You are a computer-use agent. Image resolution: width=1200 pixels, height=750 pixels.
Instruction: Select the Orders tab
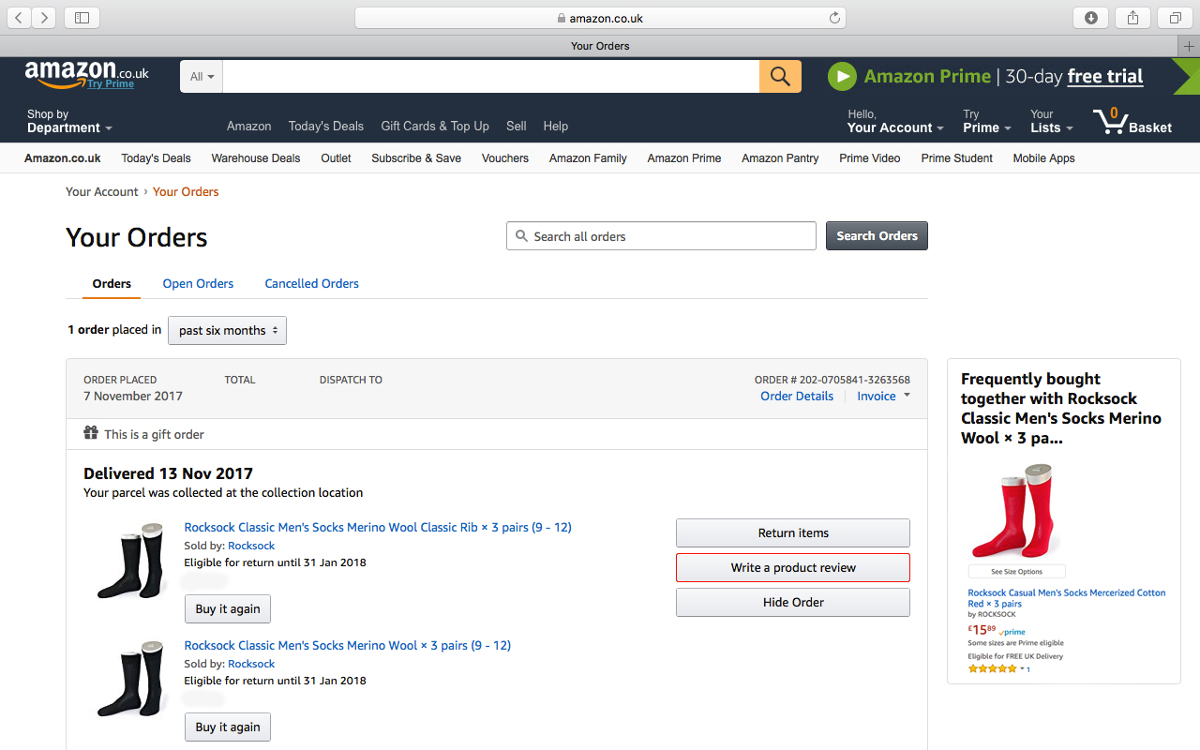pos(112,283)
